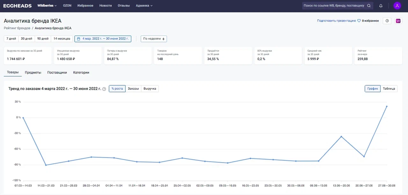Viewport: 408px width, 195px height.
Task: Select the 90 дней period
Action: tap(43, 39)
